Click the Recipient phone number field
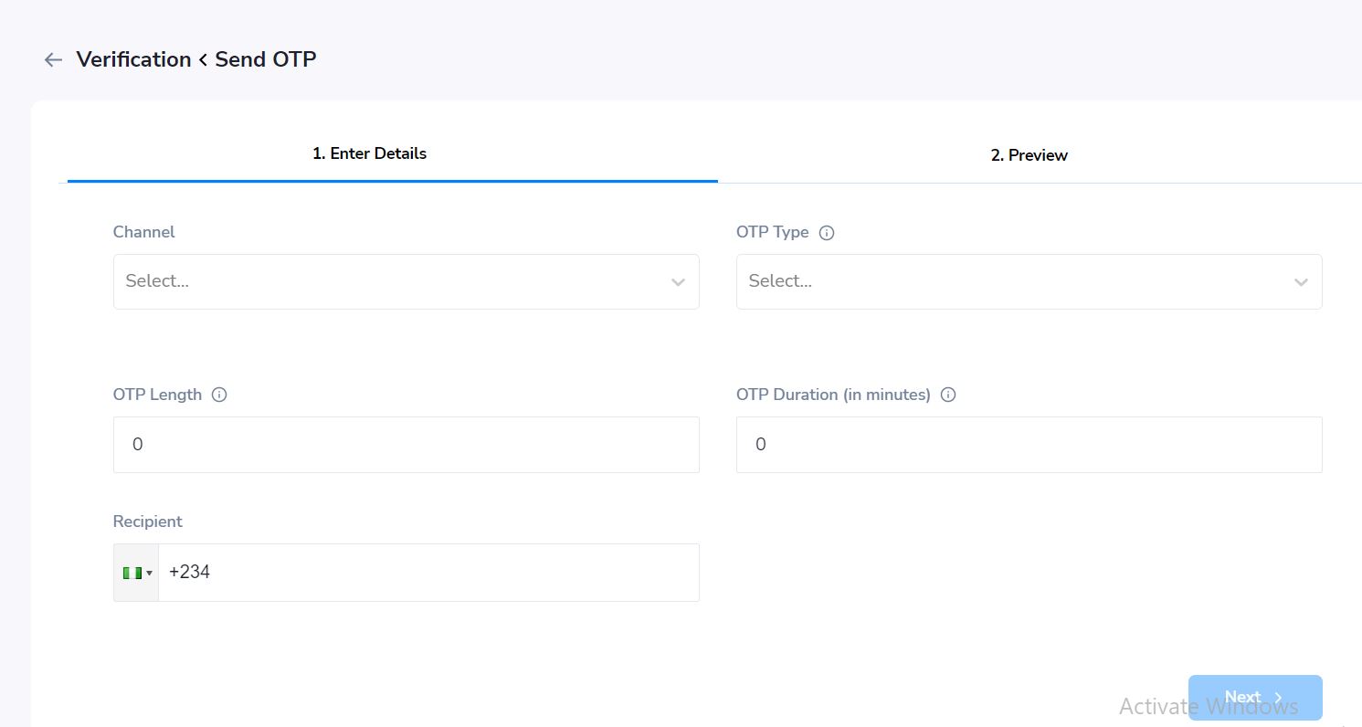1362x727 pixels. tap(429, 572)
